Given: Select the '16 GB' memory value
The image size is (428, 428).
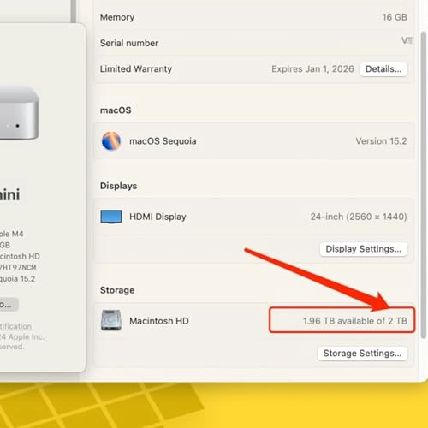Looking at the screenshot, I should pos(395,17).
